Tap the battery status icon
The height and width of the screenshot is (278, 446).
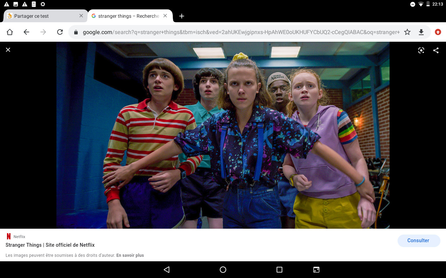tap(428, 4)
